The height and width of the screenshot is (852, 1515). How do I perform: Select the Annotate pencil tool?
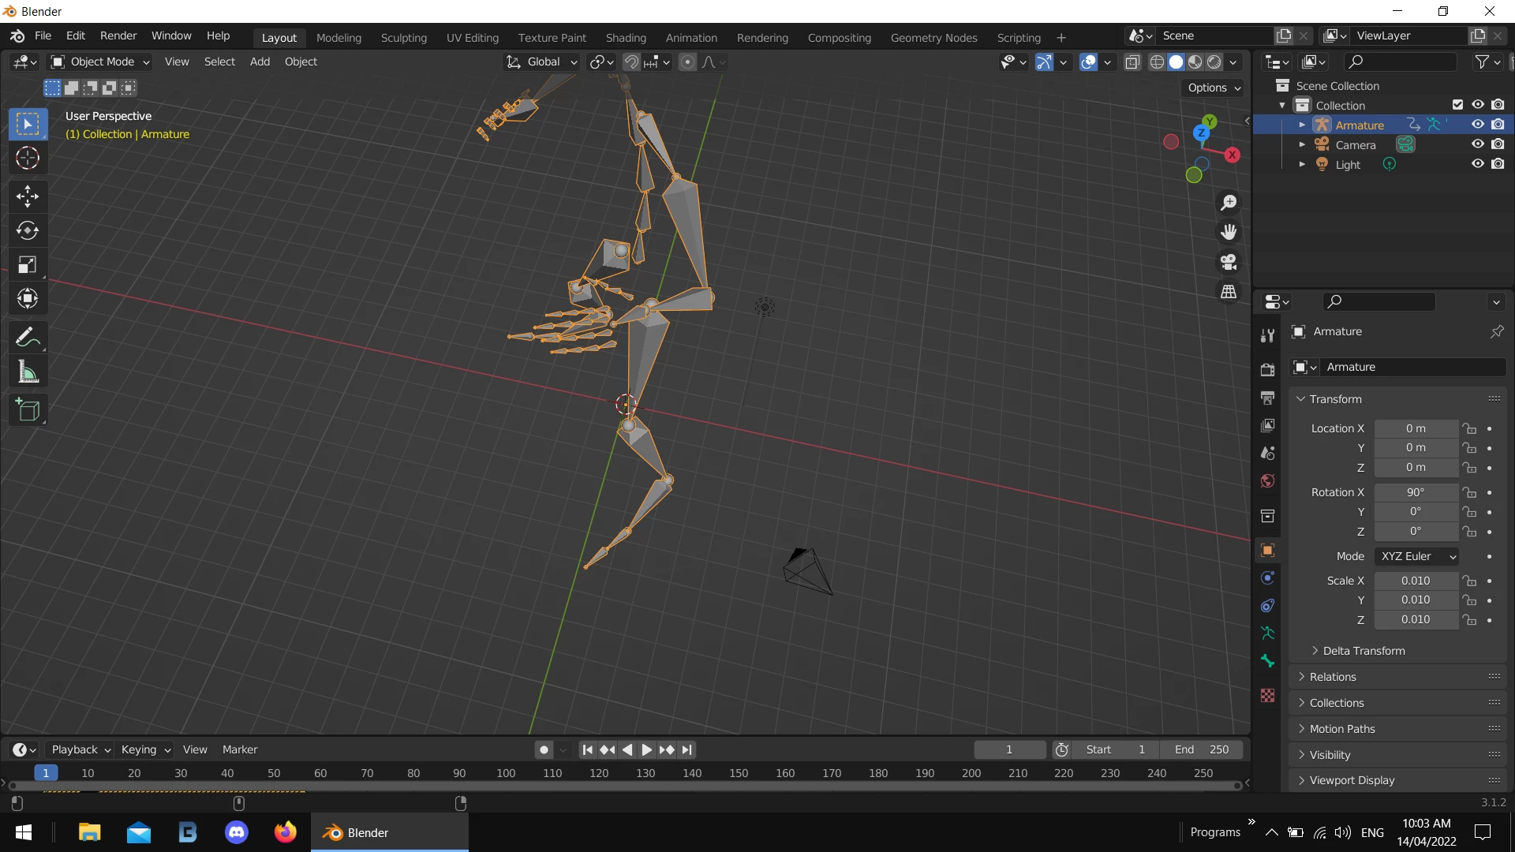[x=28, y=338]
